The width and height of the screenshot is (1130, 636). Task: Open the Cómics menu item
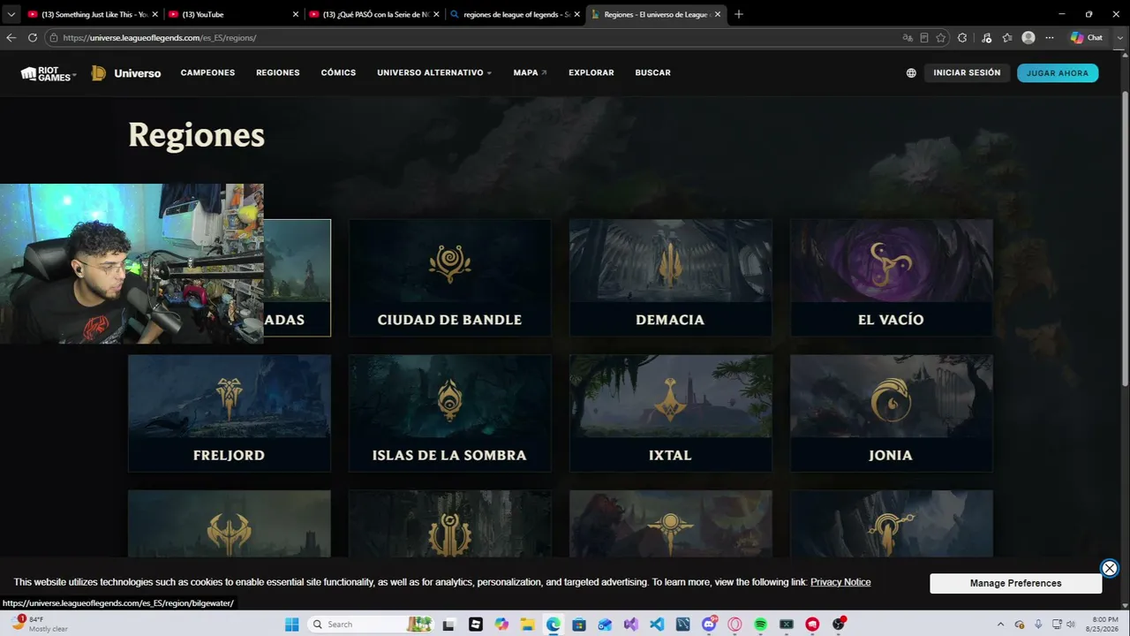coord(338,73)
